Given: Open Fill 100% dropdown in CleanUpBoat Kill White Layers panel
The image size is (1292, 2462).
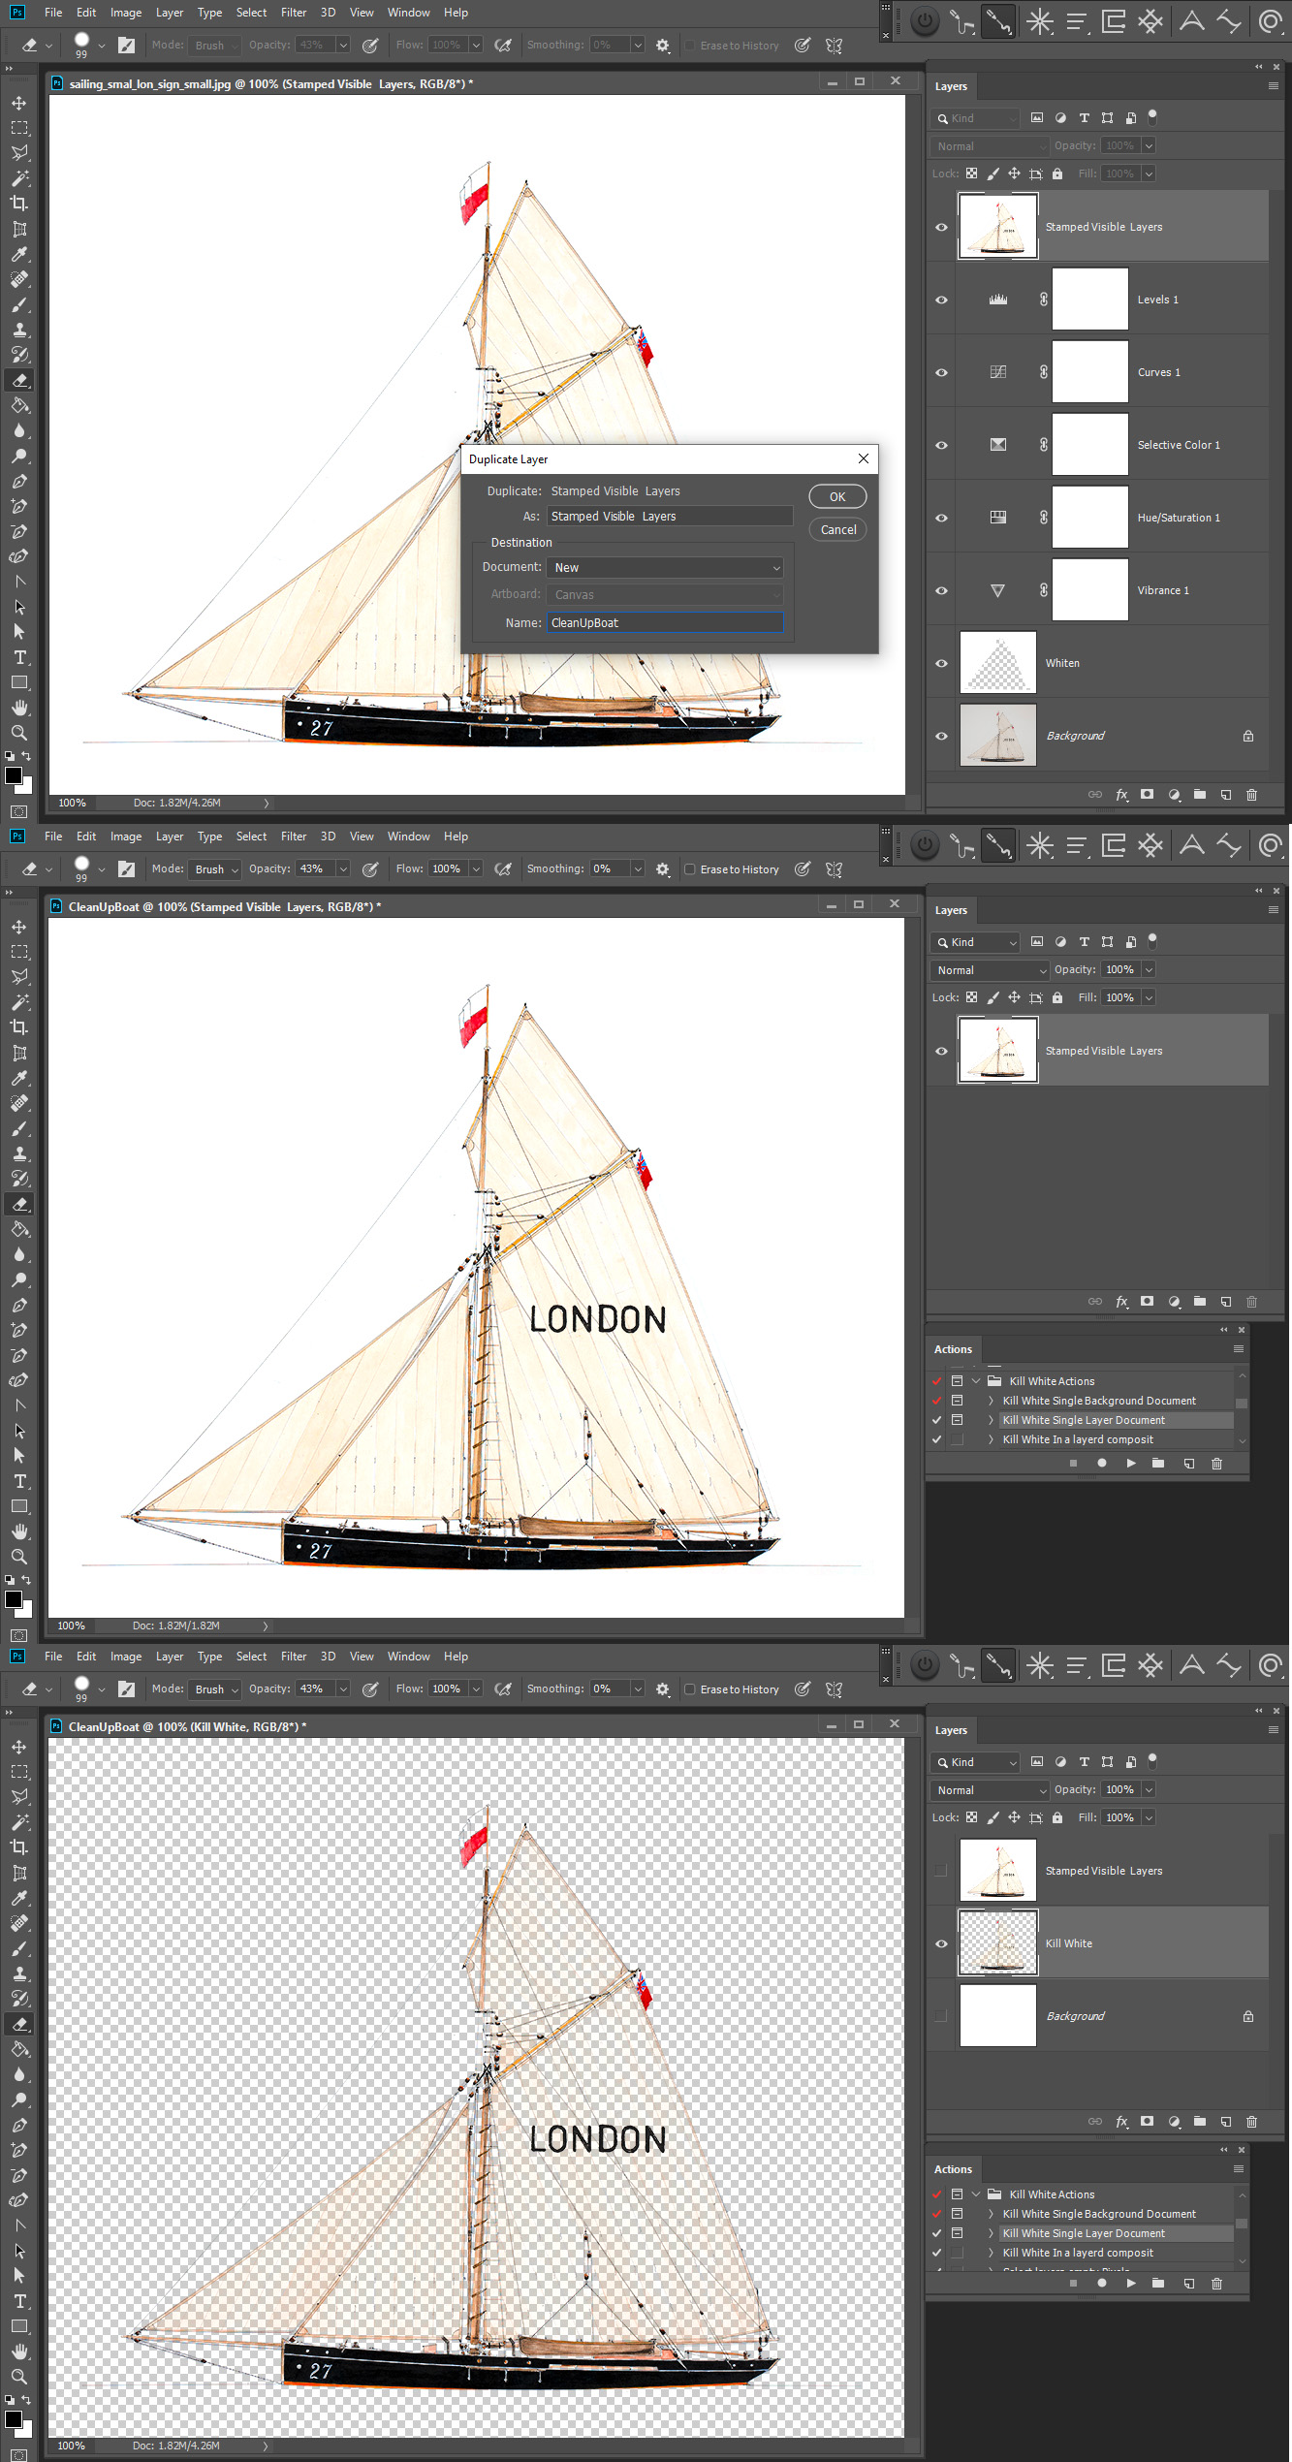Looking at the screenshot, I should [x=1149, y=1818].
